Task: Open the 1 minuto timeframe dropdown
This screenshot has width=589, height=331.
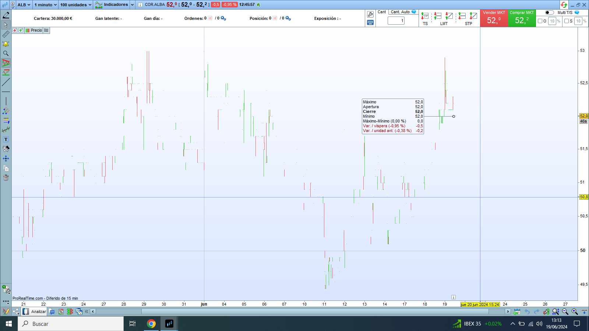Action: (46, 5)
